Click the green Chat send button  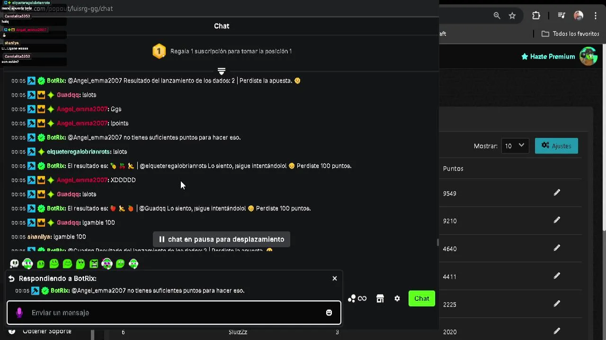[x=421, y=298]
